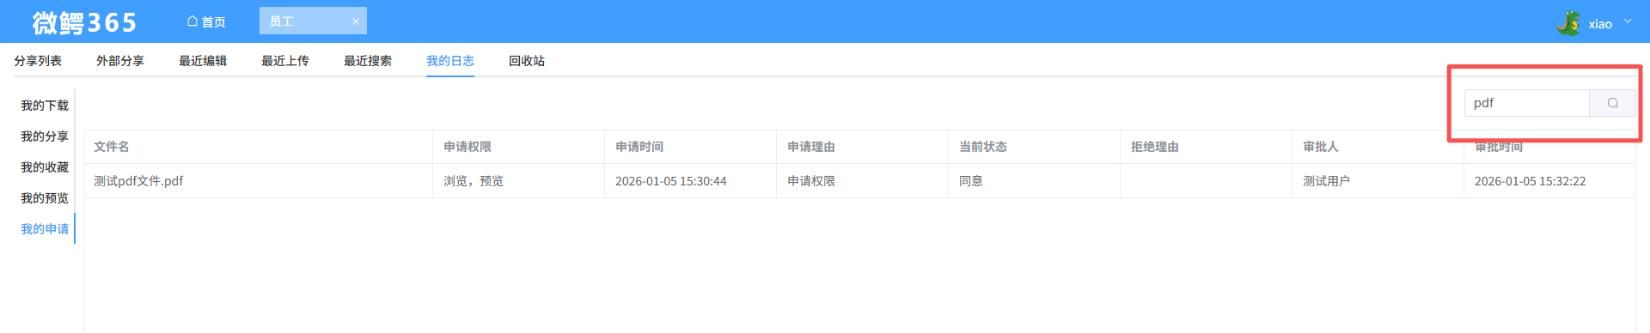
Task: Close the 员工 tab
Action: pos(355,21)
